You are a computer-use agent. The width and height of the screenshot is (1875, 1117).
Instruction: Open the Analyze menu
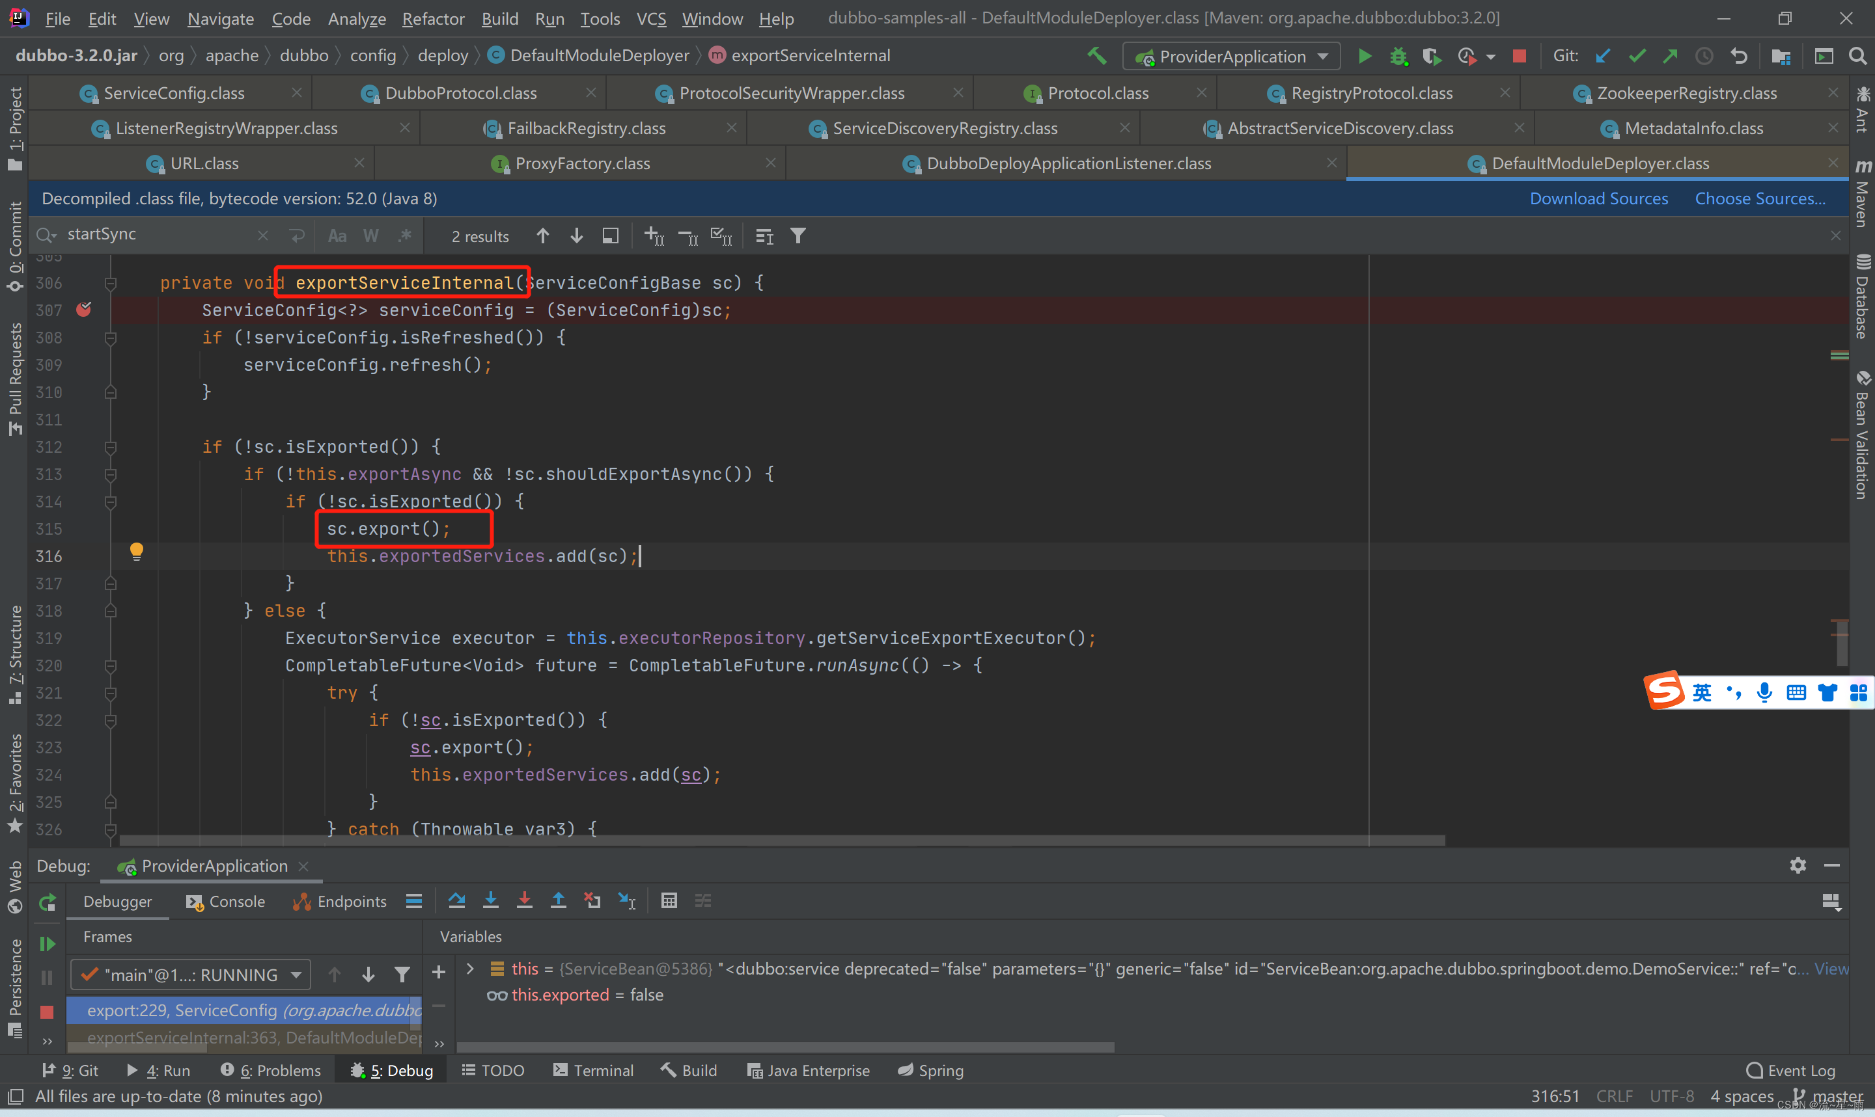(356, 18)
